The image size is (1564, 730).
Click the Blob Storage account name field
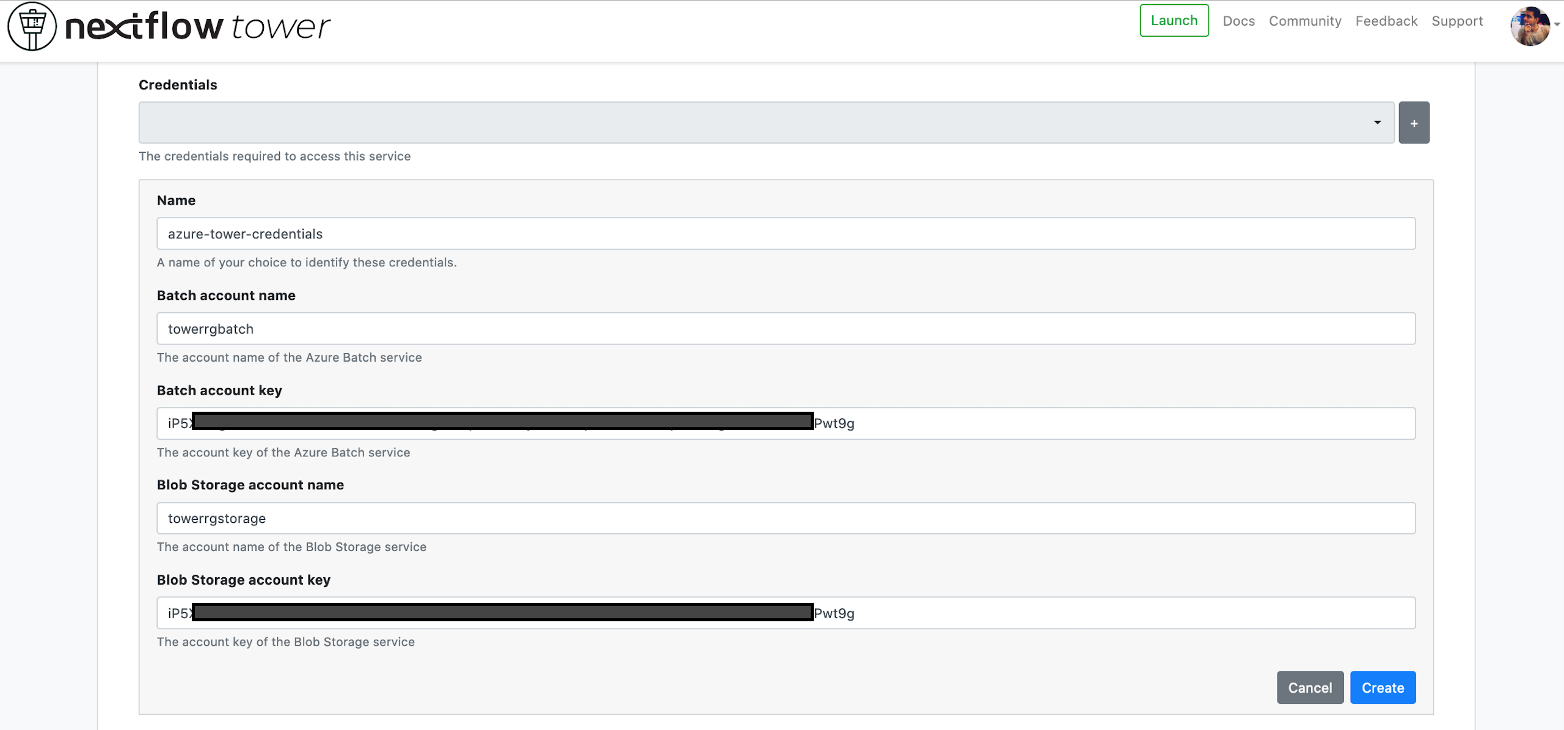tap(786, 519)
